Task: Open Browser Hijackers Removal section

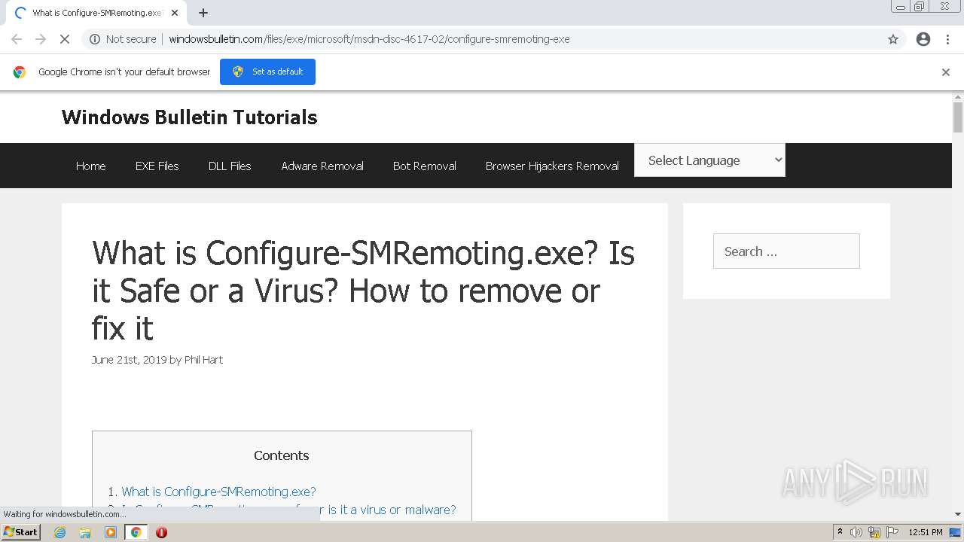Action: point(552,166)
